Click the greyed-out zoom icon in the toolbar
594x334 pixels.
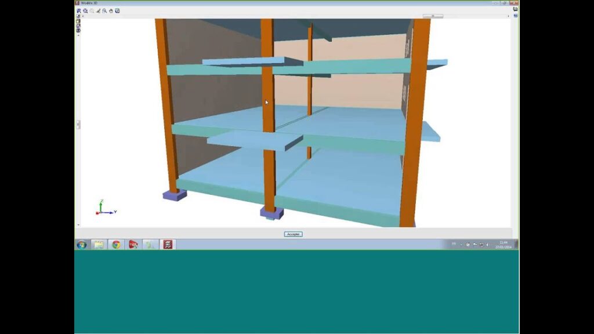coord(92,10)
